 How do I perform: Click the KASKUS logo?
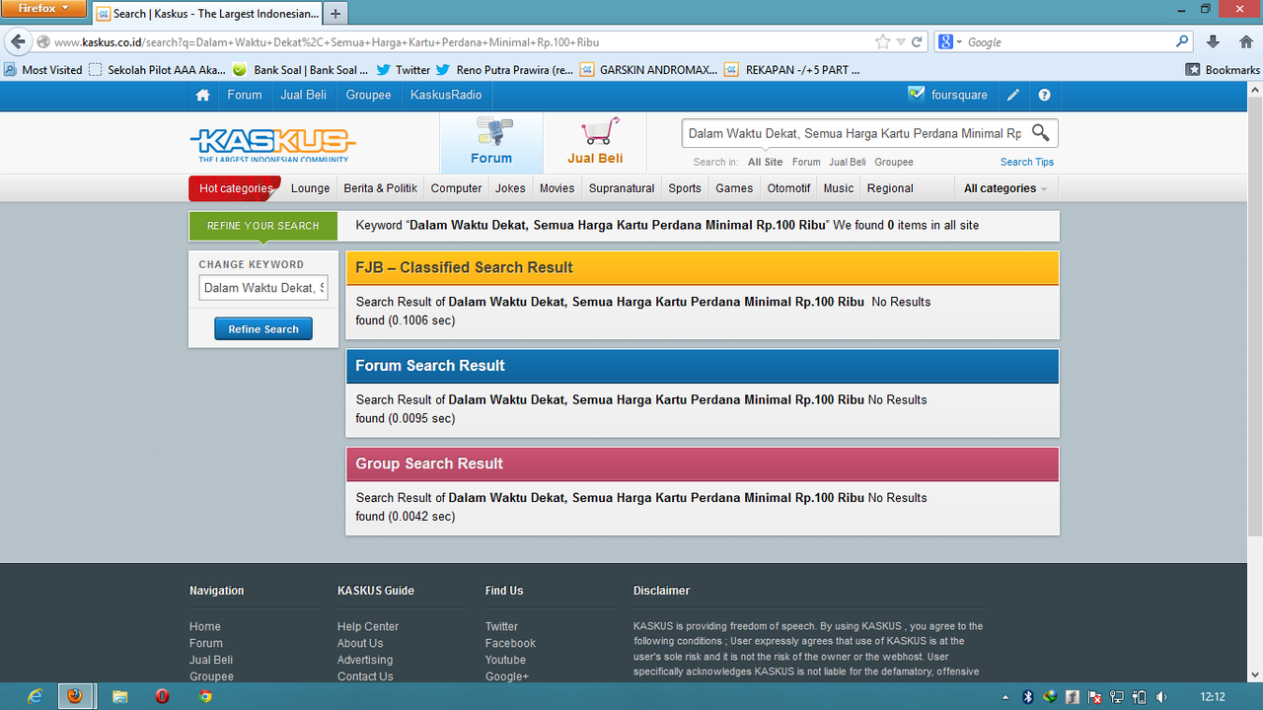[x=272, y=144]
